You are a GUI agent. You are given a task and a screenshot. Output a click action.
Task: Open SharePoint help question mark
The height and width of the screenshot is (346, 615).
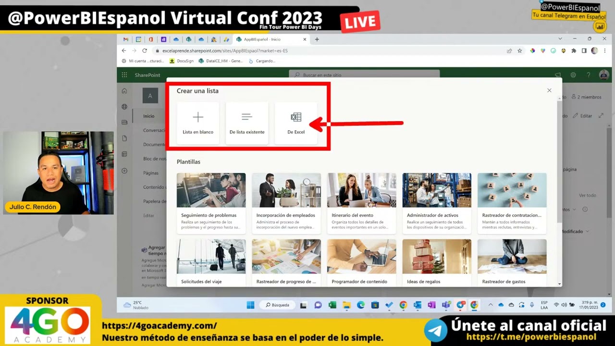click(x=589, y=75)
